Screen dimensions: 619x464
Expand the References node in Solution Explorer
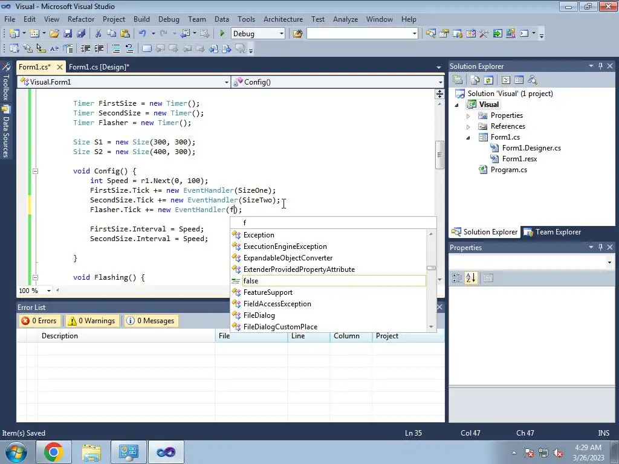[468, 127]
